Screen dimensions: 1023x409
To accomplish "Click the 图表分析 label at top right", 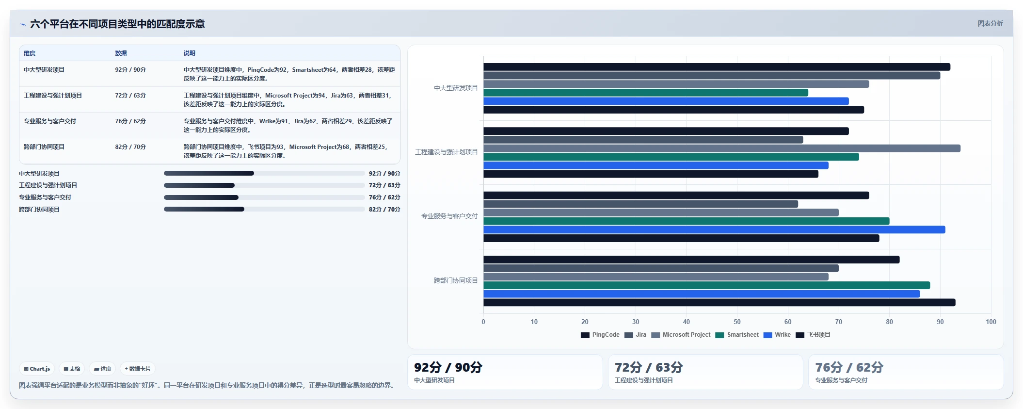I will coord(990,23).
